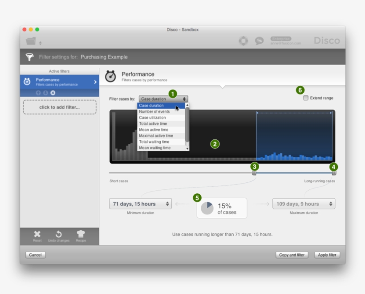
Task: Click the Reset X icon in sidebar
Action: coord(37,234)
